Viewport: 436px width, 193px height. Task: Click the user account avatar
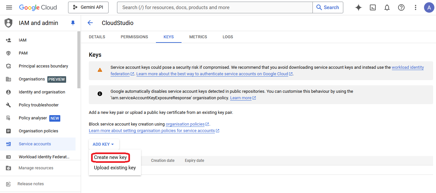(x=429, y=7)
